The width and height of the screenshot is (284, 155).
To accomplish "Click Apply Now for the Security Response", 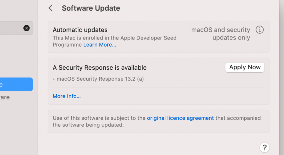I will (x=245, y=67).
